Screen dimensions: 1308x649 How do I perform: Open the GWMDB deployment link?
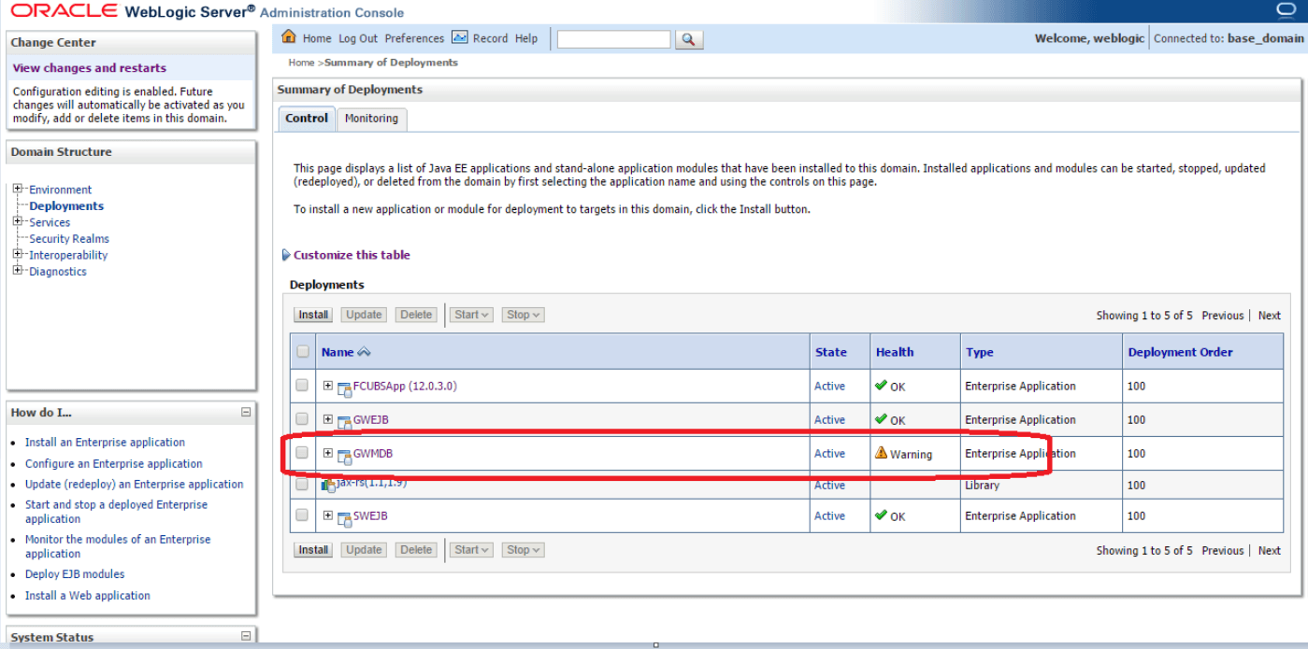[x=373, y=453]
